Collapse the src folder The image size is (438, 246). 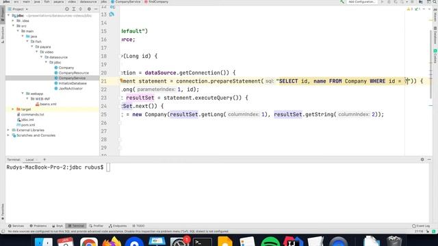(x=13, y=26)
